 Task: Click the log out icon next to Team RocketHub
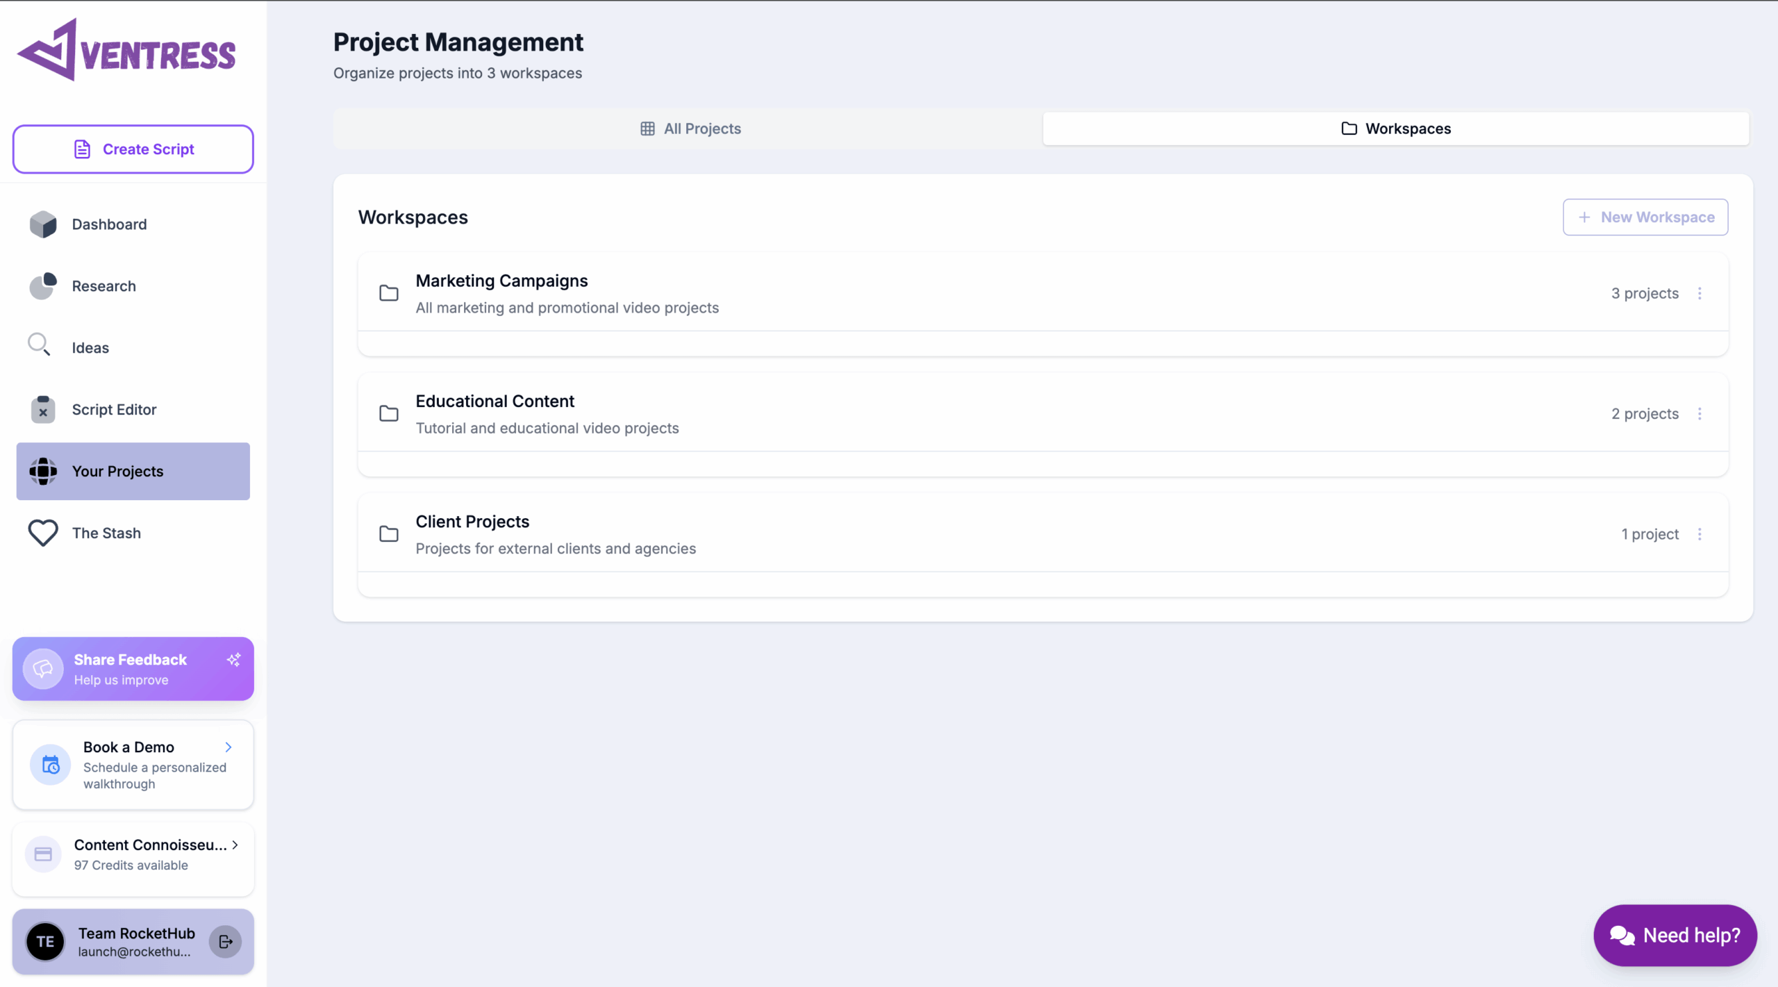pos(226,942)
